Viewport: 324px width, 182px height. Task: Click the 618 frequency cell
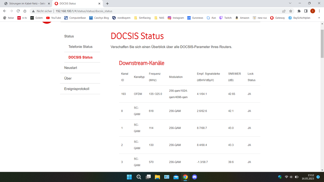click(151, 111)
